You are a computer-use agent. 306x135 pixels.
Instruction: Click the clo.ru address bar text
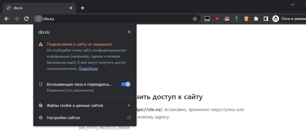pyautogui.click(x=49, y=19)
